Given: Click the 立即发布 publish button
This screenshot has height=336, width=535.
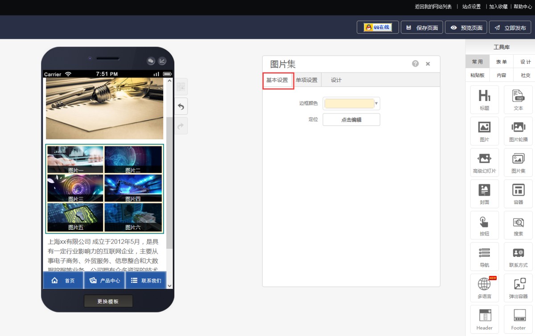Looking at the screenshot, I should pos(510,28).
